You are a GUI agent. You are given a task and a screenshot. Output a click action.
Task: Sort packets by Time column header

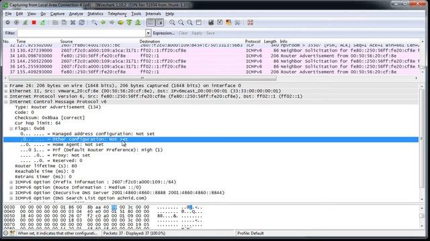point(21,42)
